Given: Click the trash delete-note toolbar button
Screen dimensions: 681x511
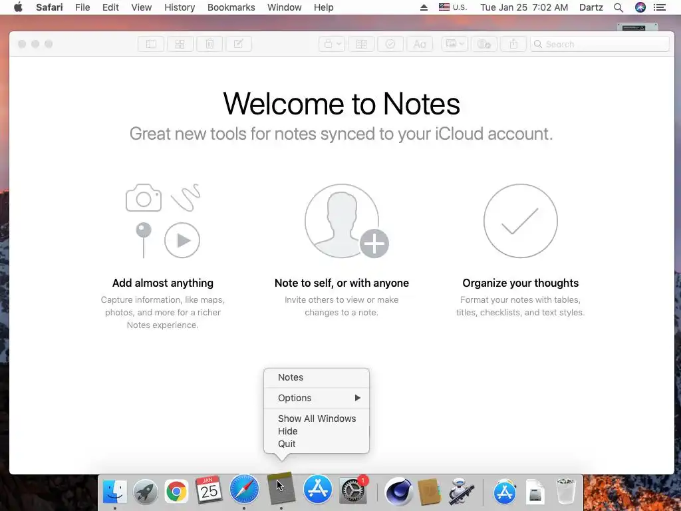Looking at the screenshot, I should 209,44.
